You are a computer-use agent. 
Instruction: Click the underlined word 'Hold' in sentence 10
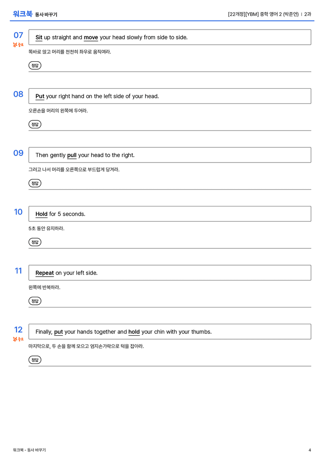tap(41, 214)
